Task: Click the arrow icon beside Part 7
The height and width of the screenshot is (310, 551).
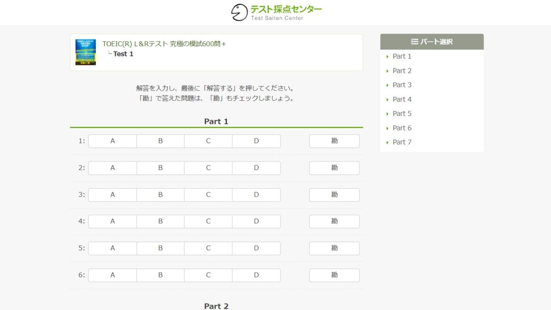Action: (x=388, y=142)
